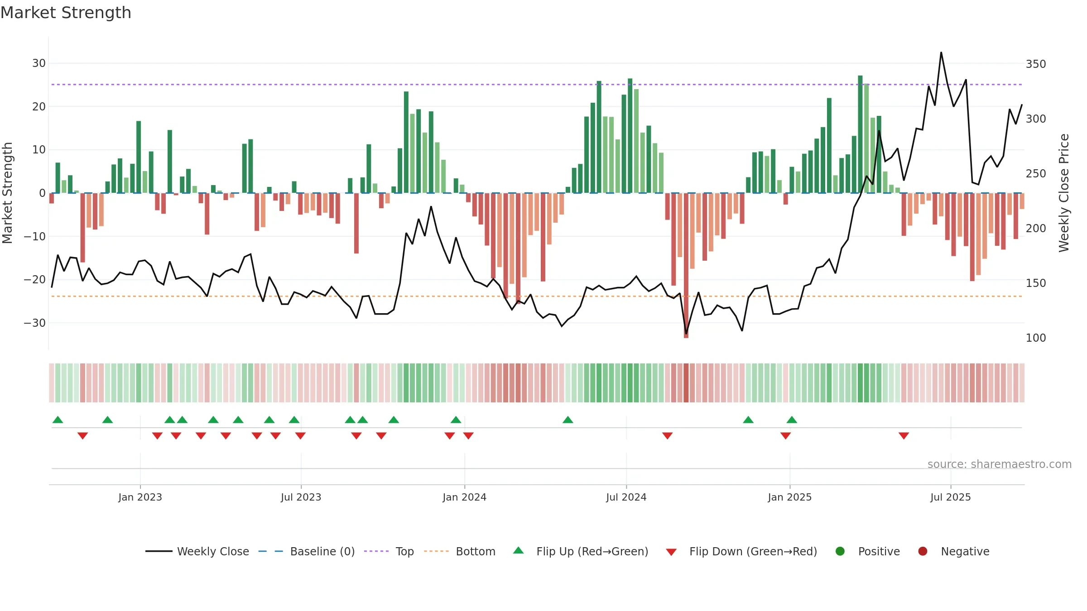Select the 'Bottom' legend label
The image size is (1087, 611).
coord(476,551)
